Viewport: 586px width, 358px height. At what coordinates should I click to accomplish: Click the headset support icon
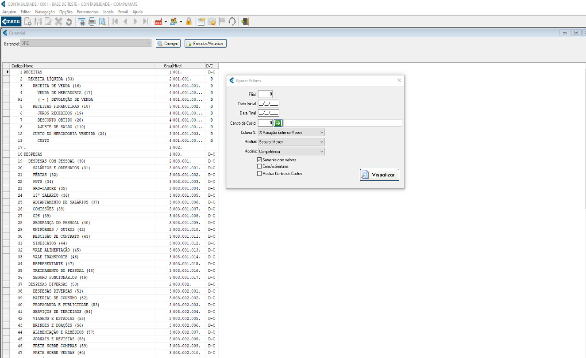[232, 22]
